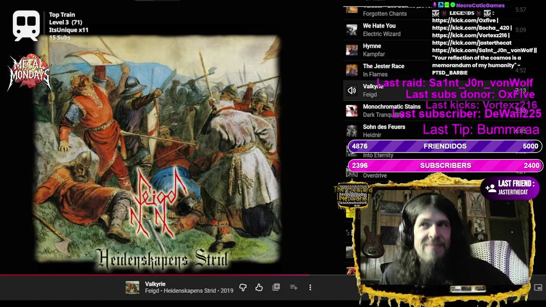Image resolution: width=546 pixels, height=307 pixels.
Task: Play We Hate You from the queue
Action: (379, 26)
